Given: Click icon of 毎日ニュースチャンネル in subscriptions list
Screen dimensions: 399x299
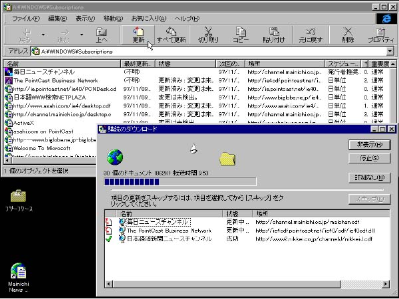Looking at the screenshot, I should [x=9, y=72].
